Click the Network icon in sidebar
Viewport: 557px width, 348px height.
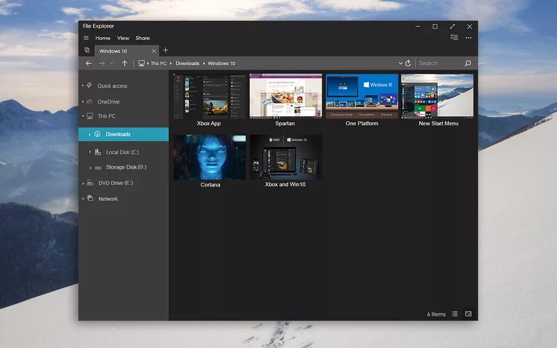pos(90,198)
